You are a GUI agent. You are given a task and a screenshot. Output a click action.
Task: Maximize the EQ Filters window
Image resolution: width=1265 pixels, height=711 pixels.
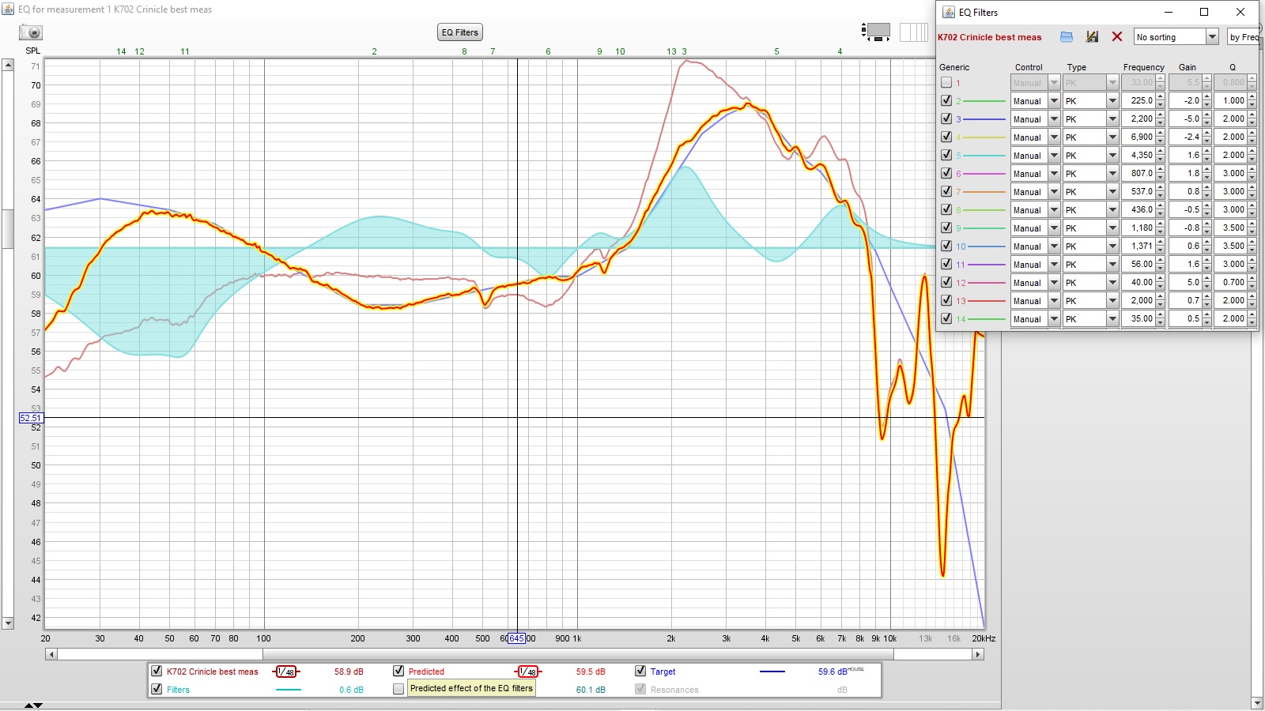click(x=1204, y=12)
